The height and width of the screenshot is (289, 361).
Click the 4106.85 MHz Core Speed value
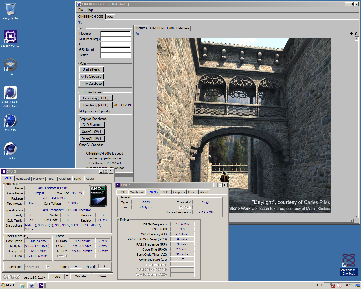[38, 241]
